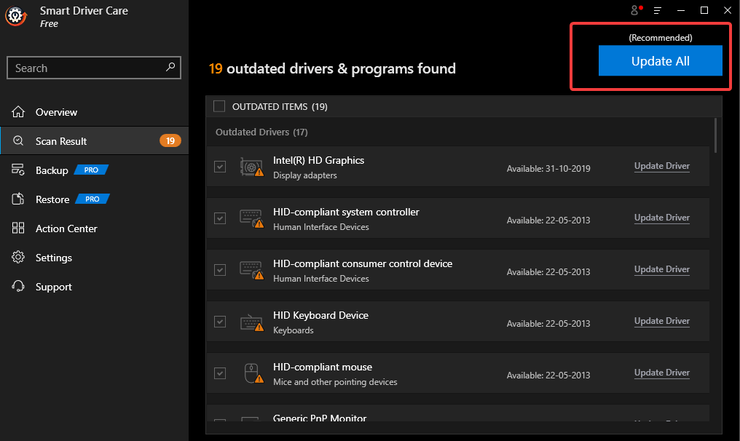740x441 pixels.
Task: Click Update All to update recommended drivers
Action: [660, 61]
